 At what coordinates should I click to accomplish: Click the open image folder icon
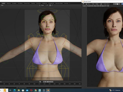coord(117,4)
